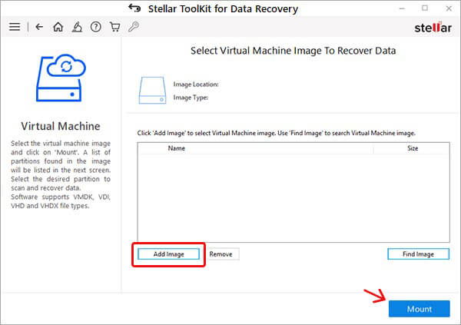
Task: Go back with the arrow icon
Action: pos(39,27)
